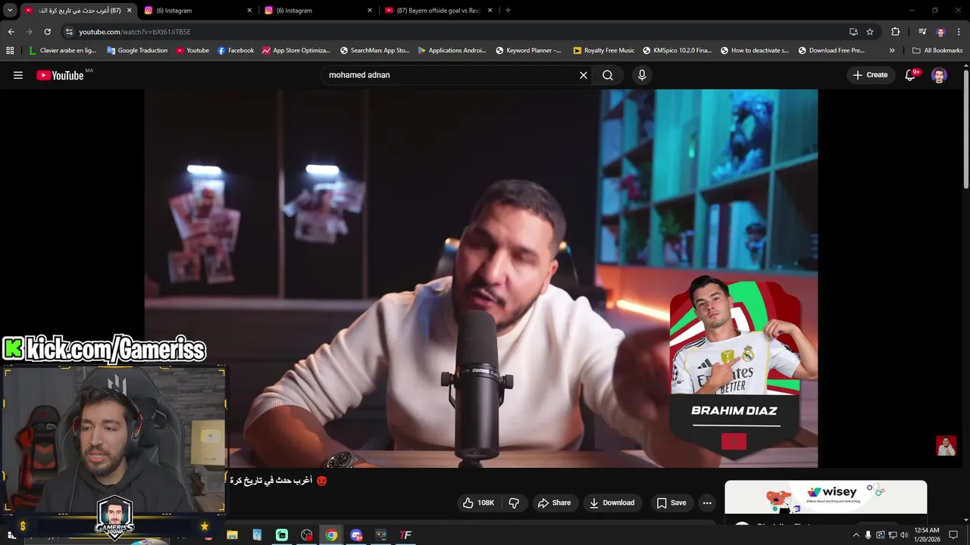970x545 pixels.
Task: Dislike the video
Action: [x=514, y=503]
